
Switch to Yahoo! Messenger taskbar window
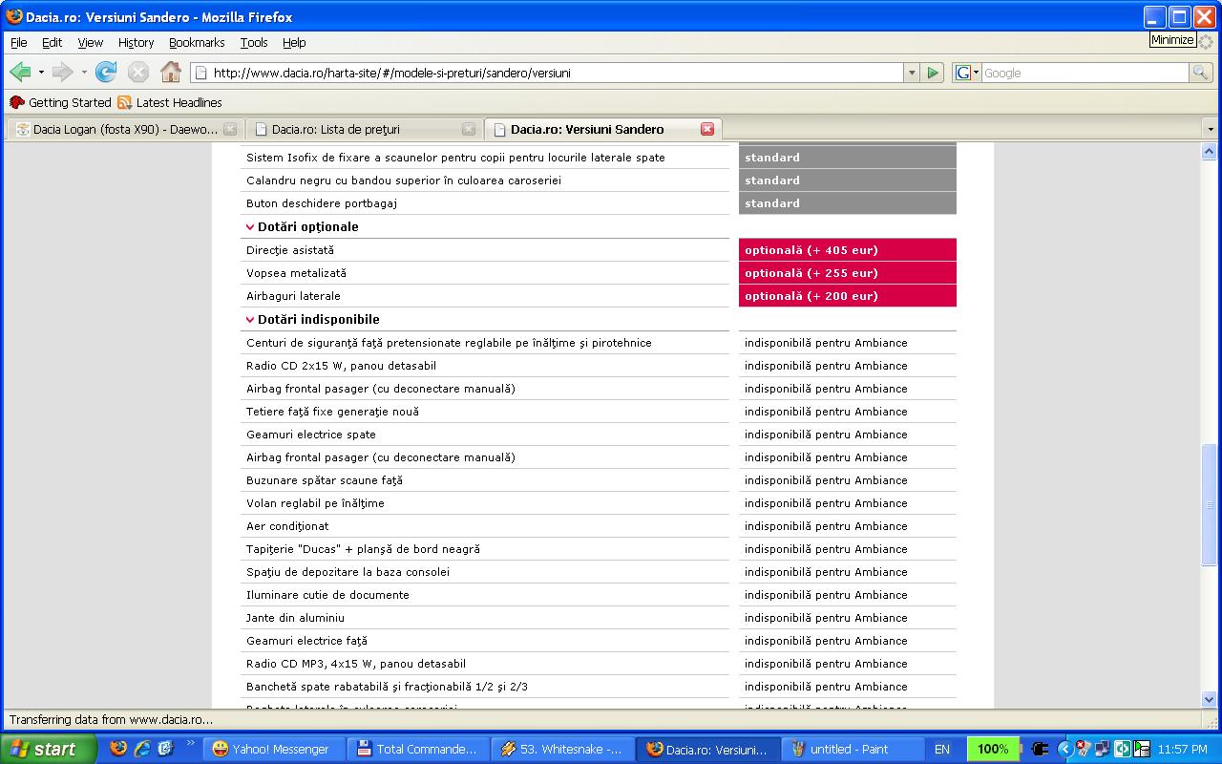(x=275, y=750)
